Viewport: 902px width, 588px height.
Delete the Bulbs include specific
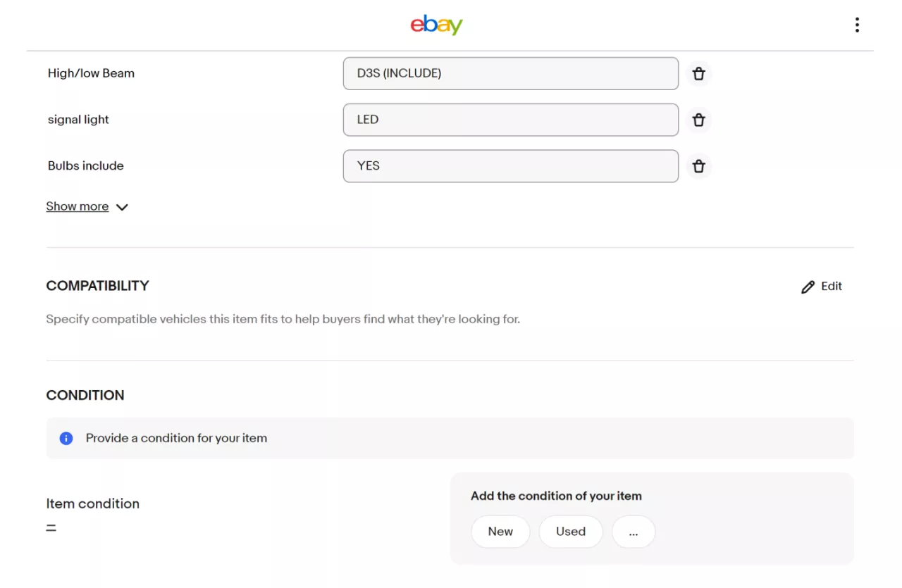pyautogui.click(x=698, y=166)
